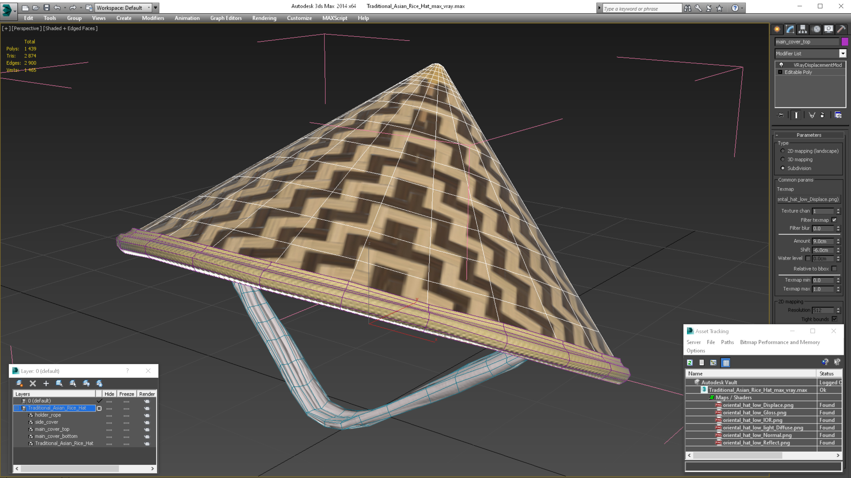Click Freeze/Unfreeze All Layers icon in Layer dialog

[100, 383]
